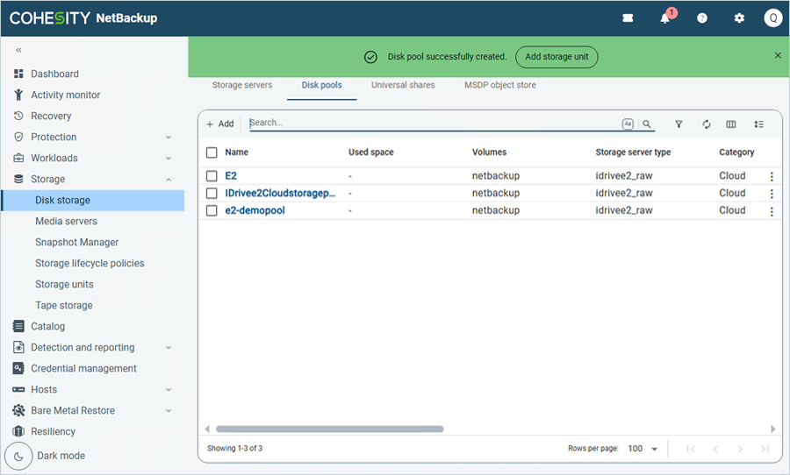Open actions menu for E2 row

[x=772, y=176]
